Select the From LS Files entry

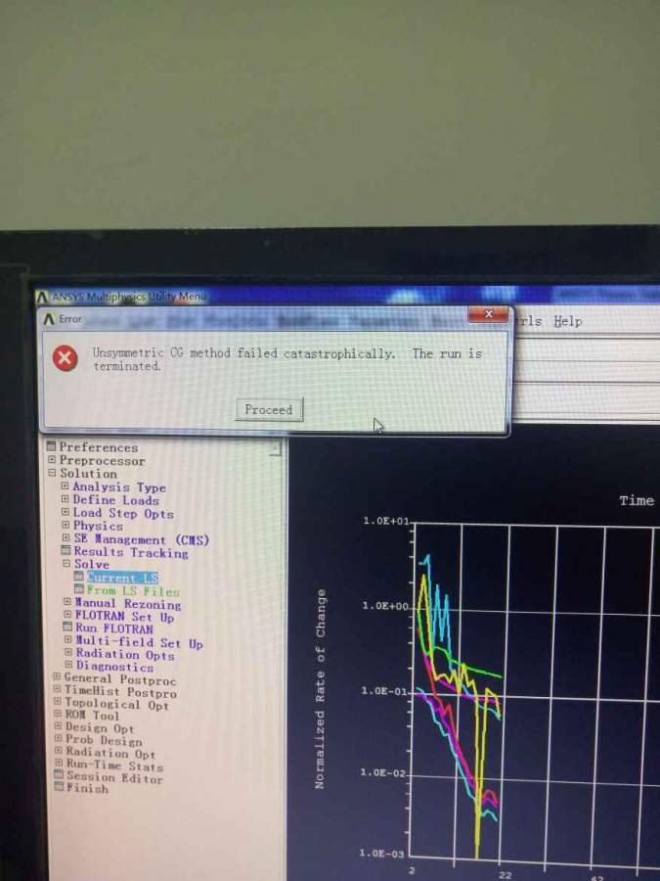[x=133, y=591]
